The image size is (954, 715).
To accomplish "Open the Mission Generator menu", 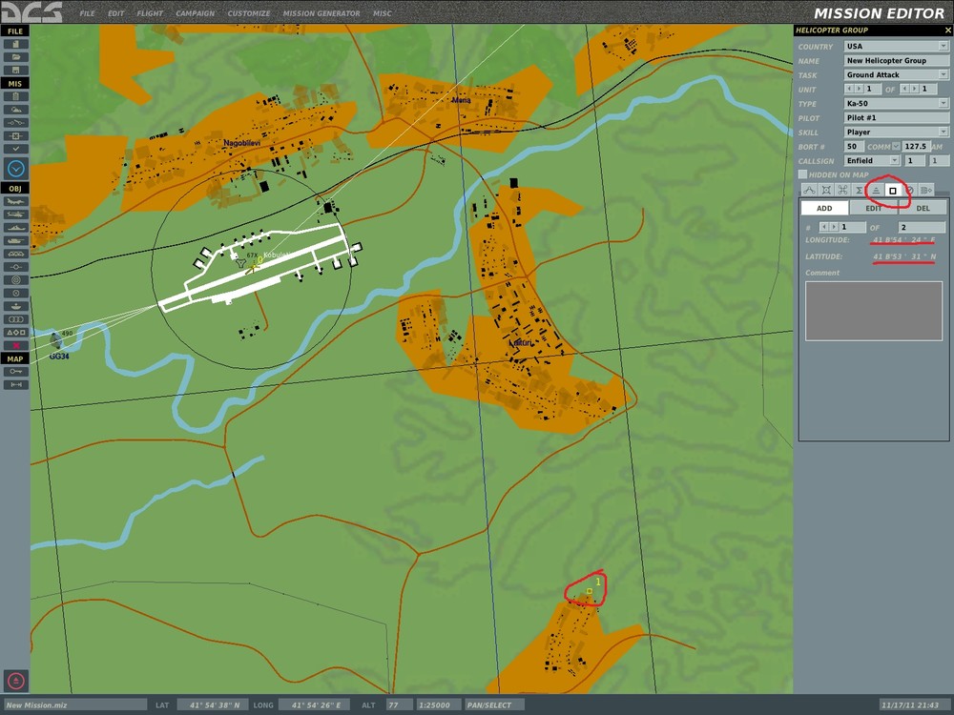I will pyautogui.click(x=321, y=13).
